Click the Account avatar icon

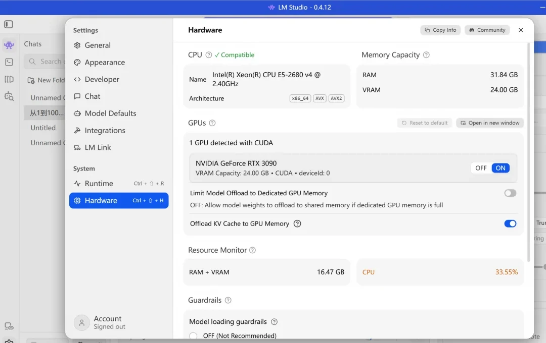coord(81,322)
